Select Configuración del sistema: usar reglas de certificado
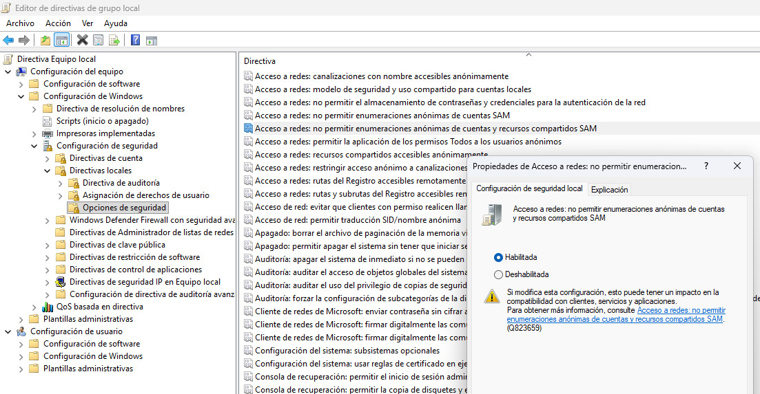 pos(360,364)
